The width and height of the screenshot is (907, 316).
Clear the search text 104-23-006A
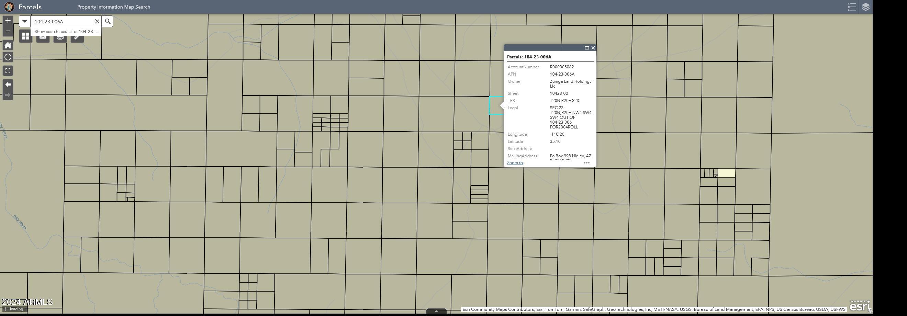pos(97,21)
